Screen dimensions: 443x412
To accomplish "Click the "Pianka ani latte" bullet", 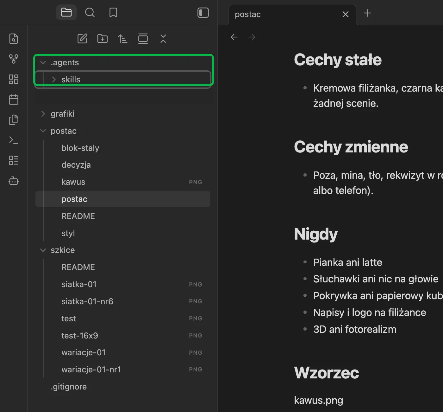I will 347,262.
